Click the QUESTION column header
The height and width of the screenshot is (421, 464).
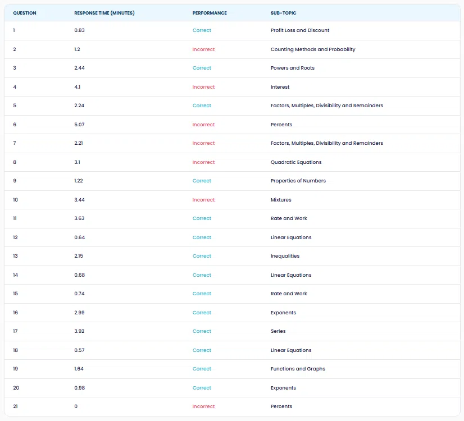click(25, 13)
